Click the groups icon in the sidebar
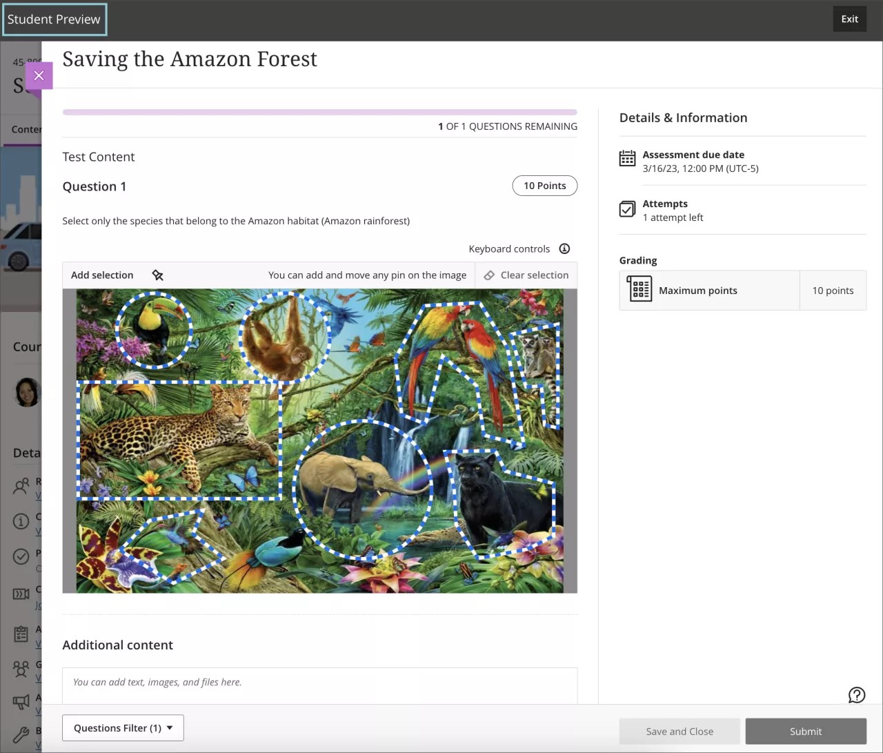 tap(21, 669)
